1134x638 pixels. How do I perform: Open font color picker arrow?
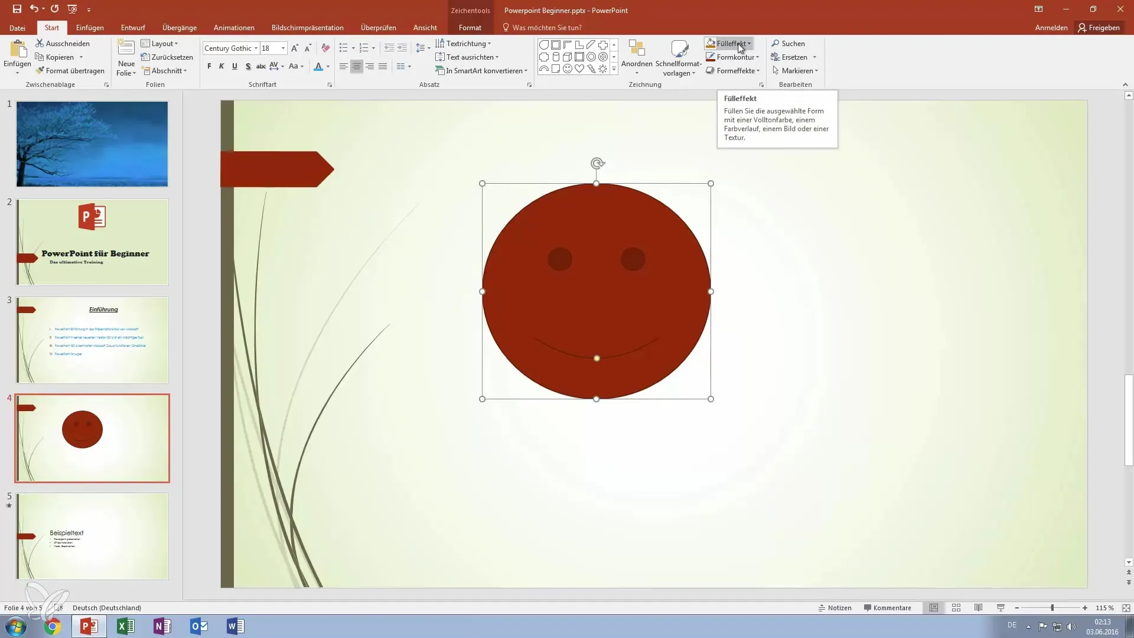(x=328, y=66)
